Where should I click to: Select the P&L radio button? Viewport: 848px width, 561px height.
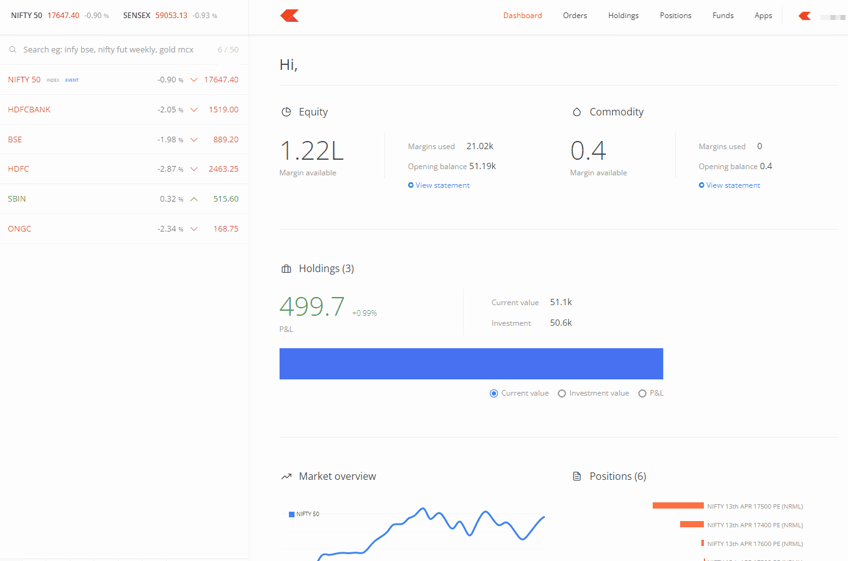[x=642, y=394]
